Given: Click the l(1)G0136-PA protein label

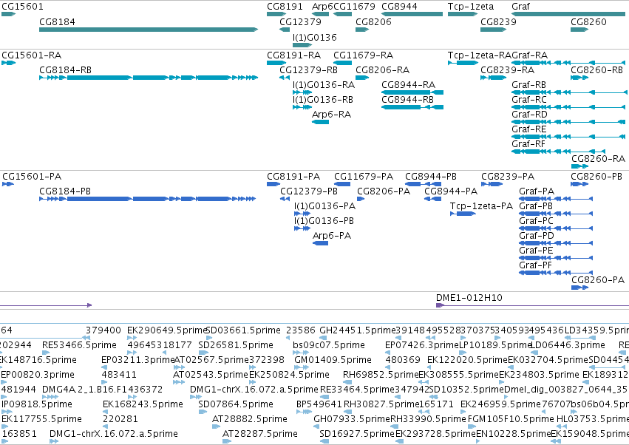Looking at the screenshot, I should pyautogui.click(x=324, y=205).
